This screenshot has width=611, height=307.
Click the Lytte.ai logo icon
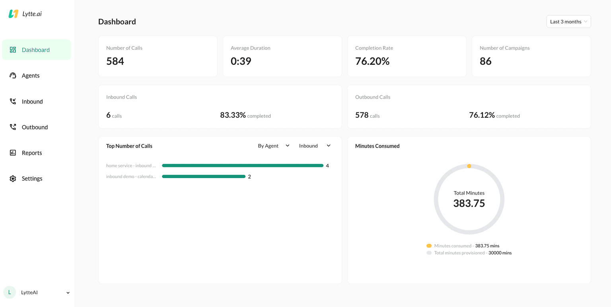14,14
